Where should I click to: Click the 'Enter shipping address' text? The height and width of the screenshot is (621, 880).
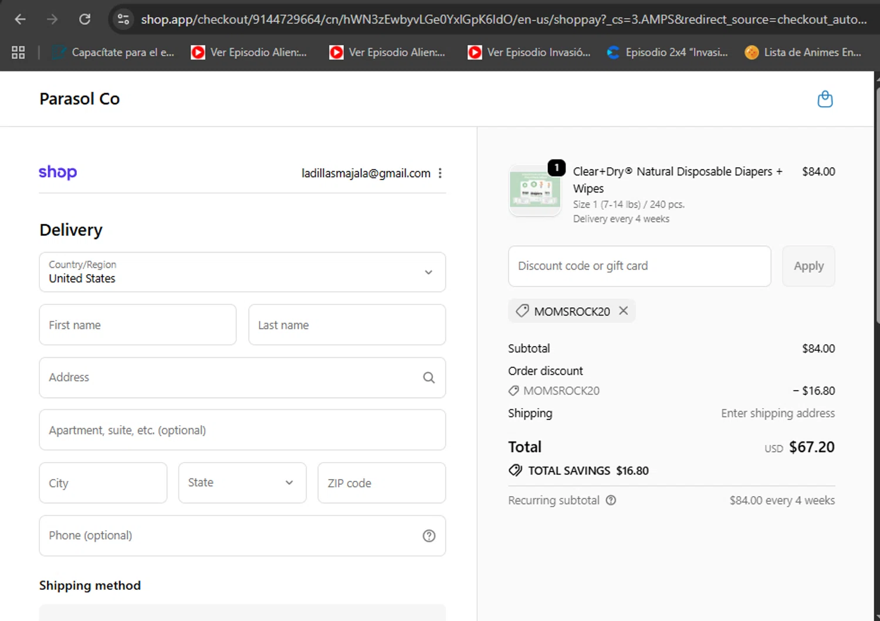[x=778, y=413]
